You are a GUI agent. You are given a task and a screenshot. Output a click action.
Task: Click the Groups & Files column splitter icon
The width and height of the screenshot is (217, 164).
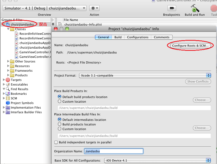click(x=53, y=20)
